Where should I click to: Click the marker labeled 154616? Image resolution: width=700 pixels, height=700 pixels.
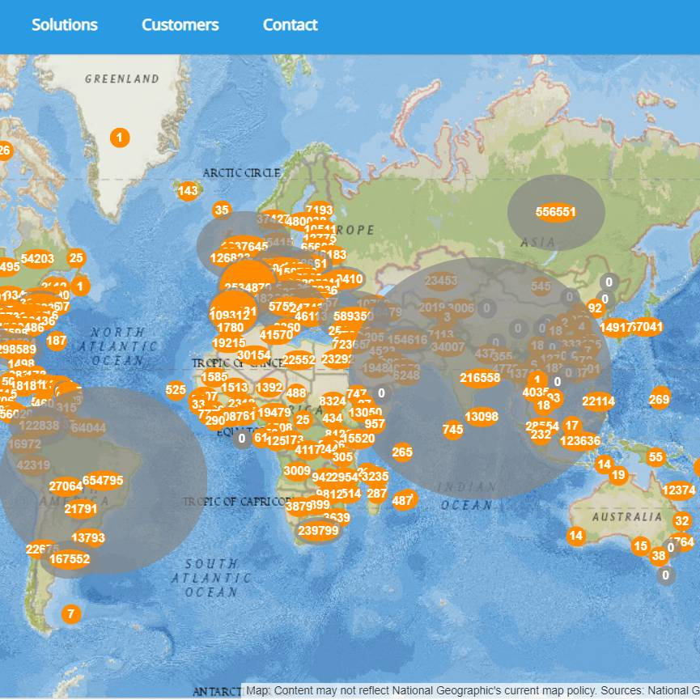tap(408, 340)
